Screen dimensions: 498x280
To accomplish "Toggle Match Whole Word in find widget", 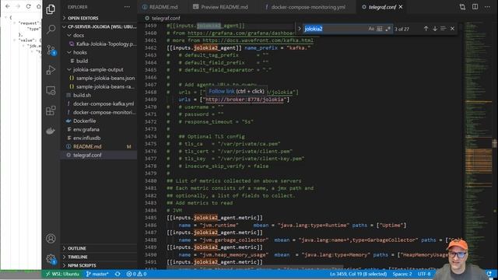I will pyautogui.click(x=380, y=29).
